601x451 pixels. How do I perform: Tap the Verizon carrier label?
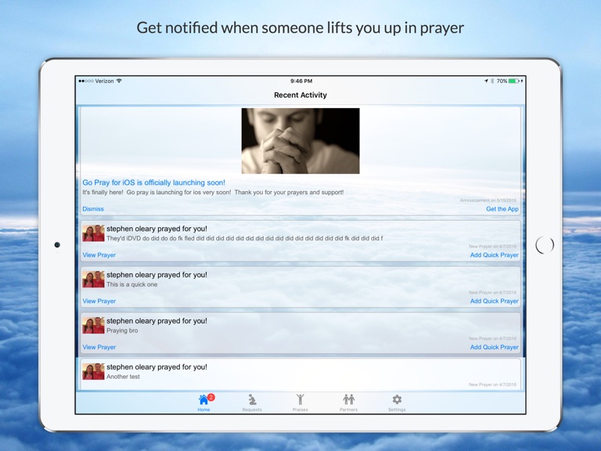pos(104,81)
